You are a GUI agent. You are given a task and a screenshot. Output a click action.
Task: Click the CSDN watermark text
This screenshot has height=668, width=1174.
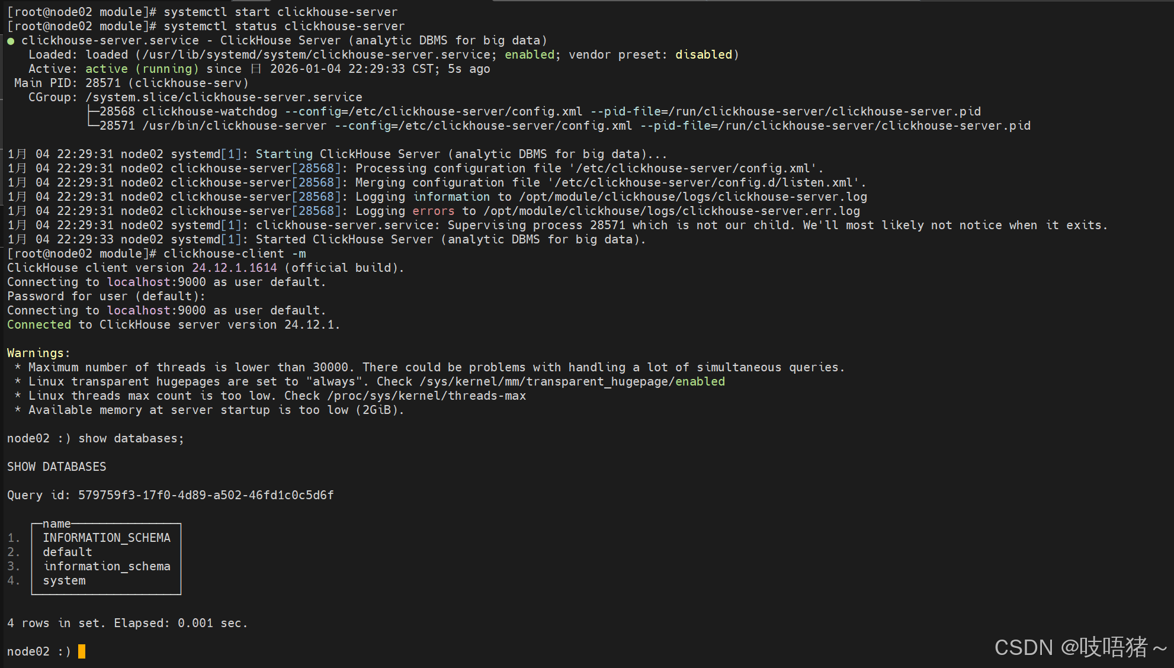[1080, 647]
